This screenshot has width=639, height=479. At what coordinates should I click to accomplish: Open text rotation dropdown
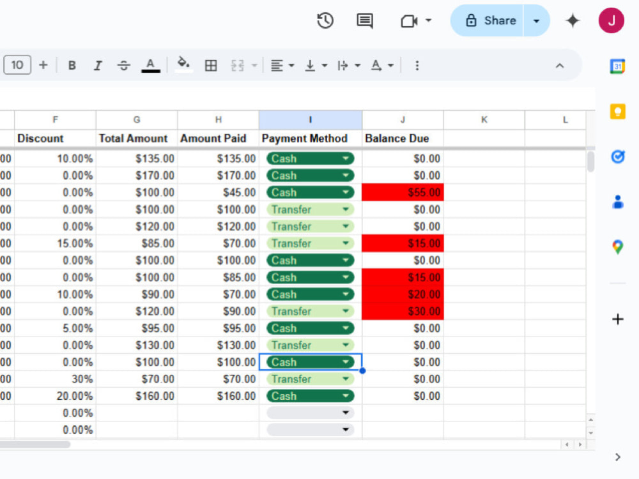382,65
